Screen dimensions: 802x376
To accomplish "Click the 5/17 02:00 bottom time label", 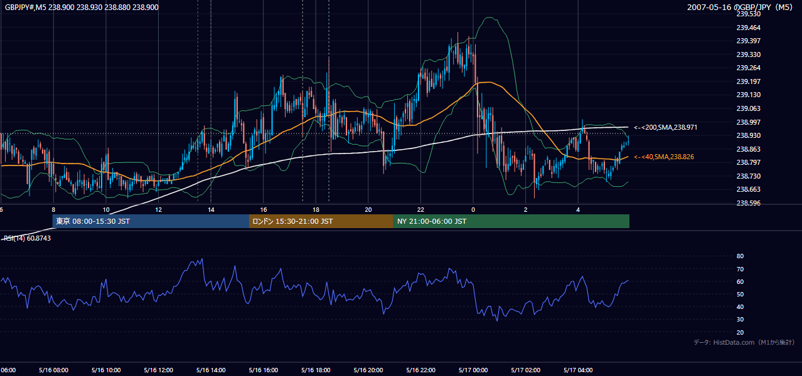I will coord(526,370).
